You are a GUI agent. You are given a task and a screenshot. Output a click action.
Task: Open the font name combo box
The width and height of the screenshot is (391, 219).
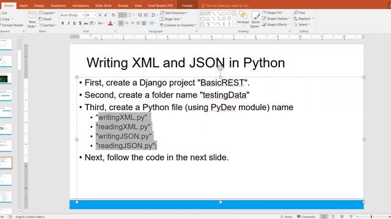72,15
